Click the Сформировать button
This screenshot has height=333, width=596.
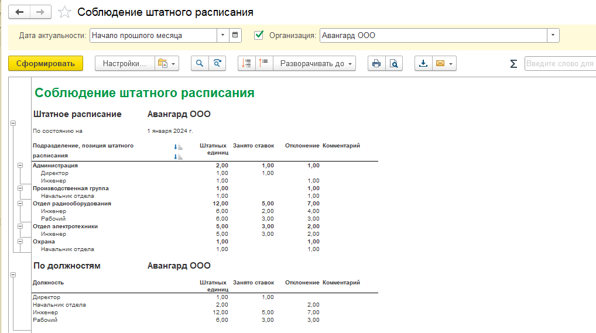pyautogui.click(x=46, y=63)
